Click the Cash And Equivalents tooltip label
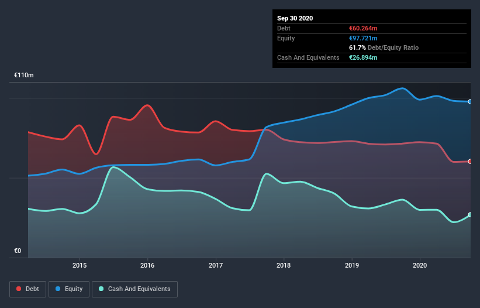 pos(308,57)
